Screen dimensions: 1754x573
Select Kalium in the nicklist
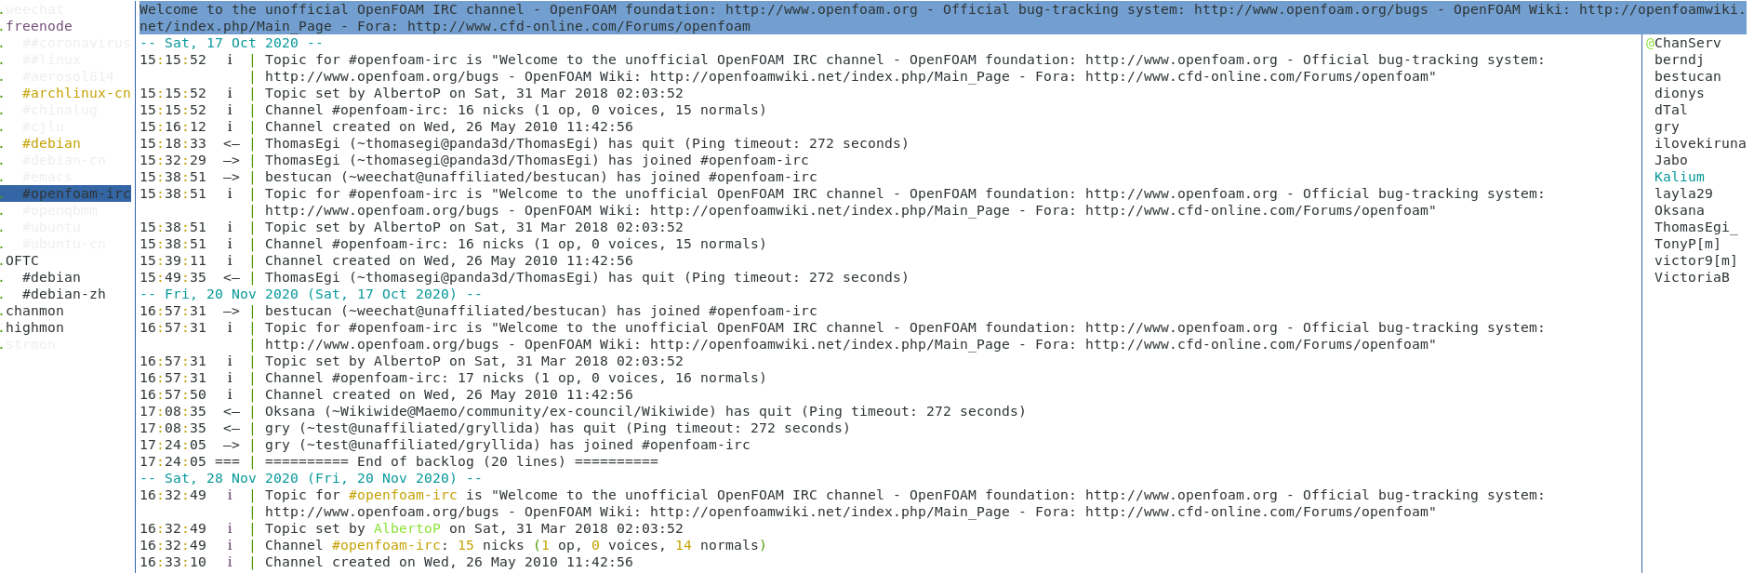coord(1679,177)
